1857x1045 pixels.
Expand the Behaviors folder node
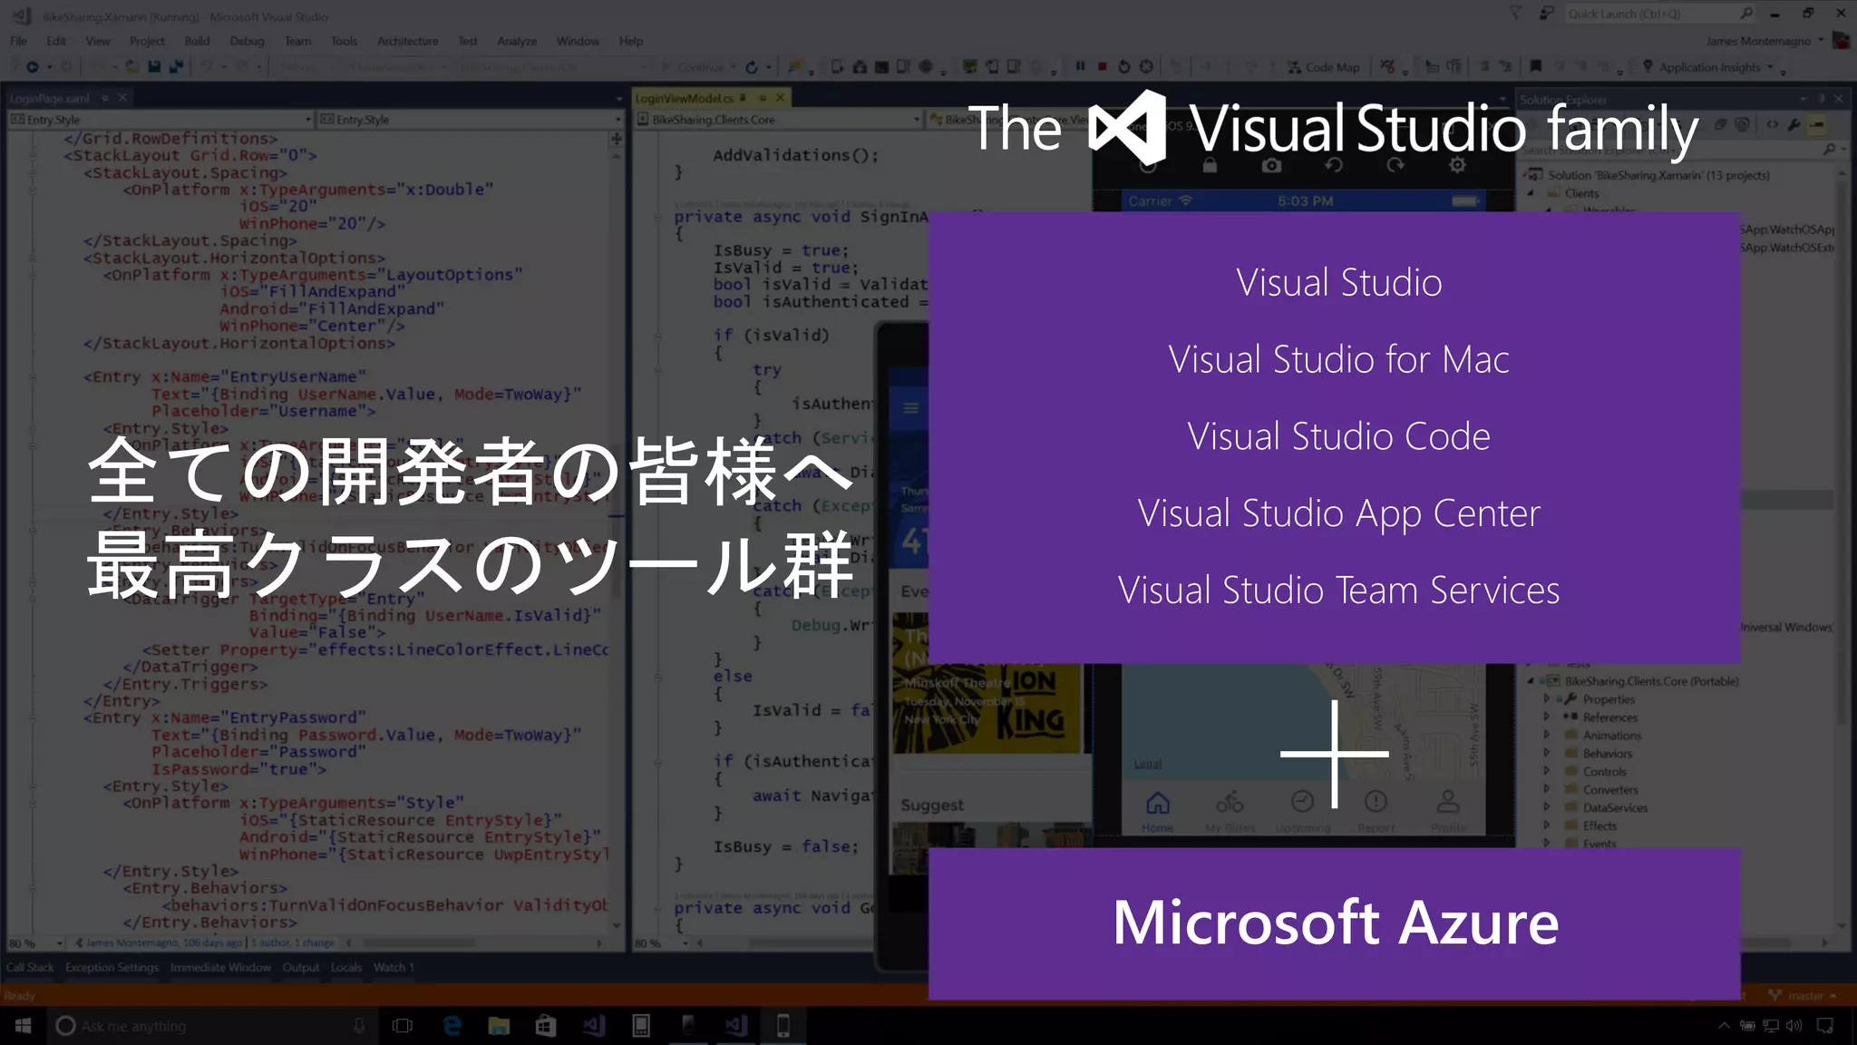tap(1547, 754)
